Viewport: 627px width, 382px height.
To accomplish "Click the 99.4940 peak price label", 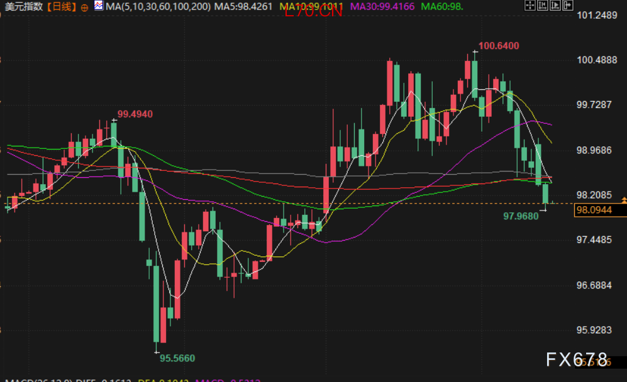I will click(135, 114).
